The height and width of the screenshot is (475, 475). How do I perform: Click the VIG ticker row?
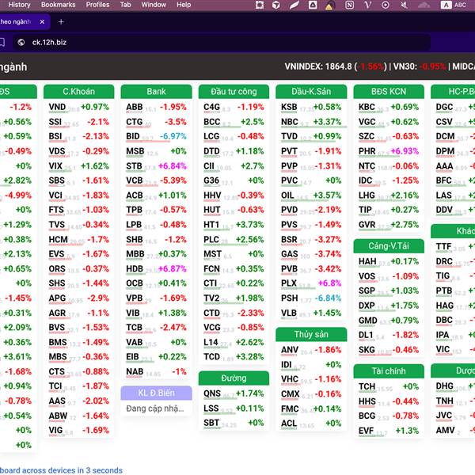[x=78, y=430]
